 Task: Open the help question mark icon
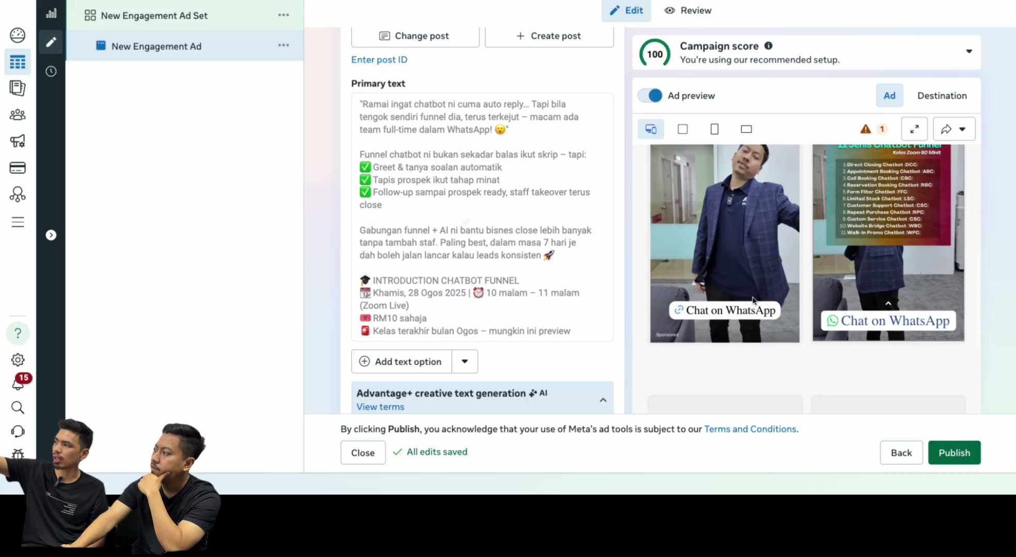pyautogui.click(x=18, y=333)
